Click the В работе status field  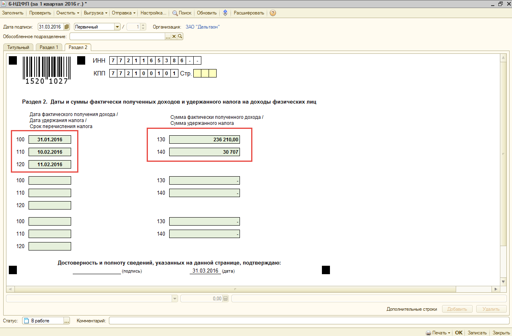[x=43, y=321]
